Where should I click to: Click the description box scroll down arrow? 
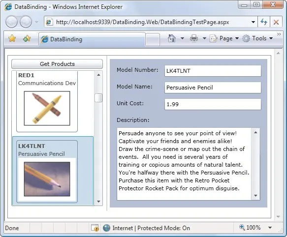point(255,196)
